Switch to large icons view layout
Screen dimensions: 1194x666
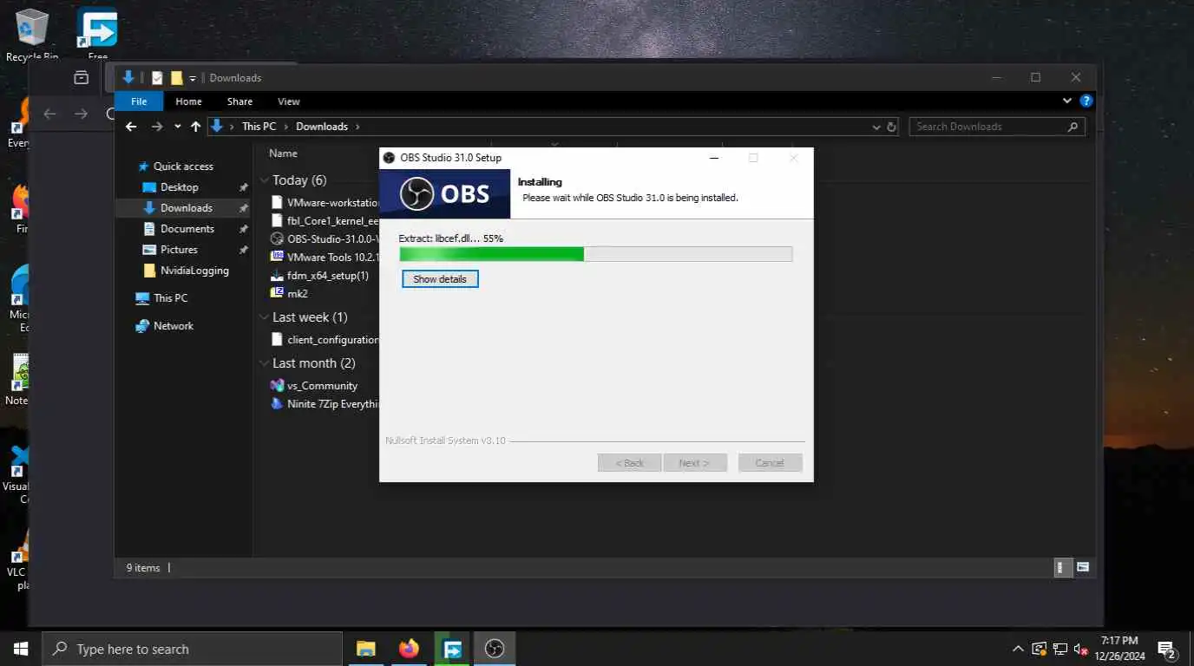click(x=1083, y=568)
